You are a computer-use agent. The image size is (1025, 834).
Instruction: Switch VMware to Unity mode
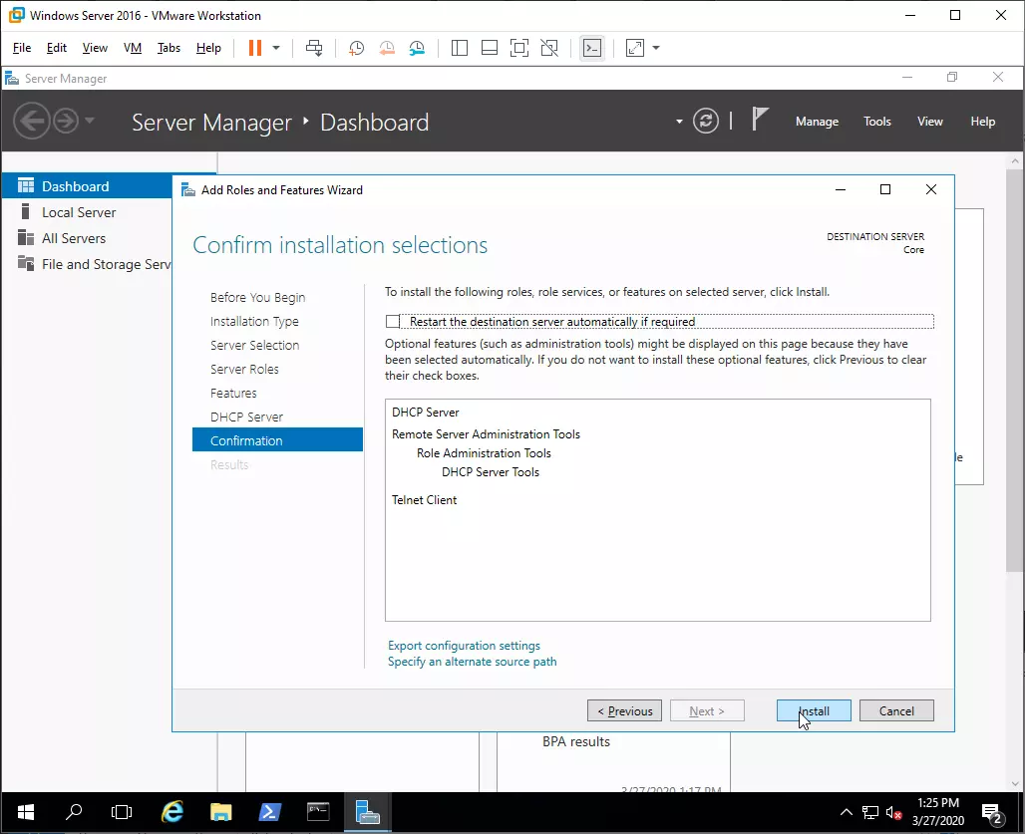tap(549, 48)
